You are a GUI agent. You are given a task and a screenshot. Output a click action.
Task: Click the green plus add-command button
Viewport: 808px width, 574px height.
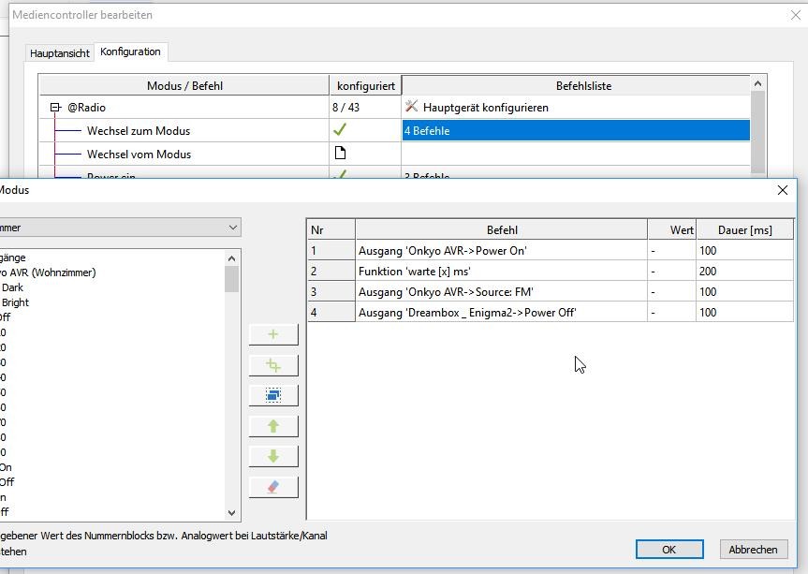(x=272, y=334)
